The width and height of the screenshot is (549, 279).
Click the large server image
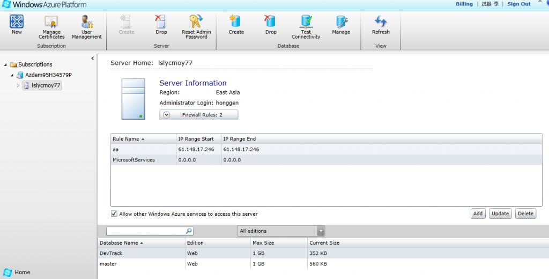[133, 99]
